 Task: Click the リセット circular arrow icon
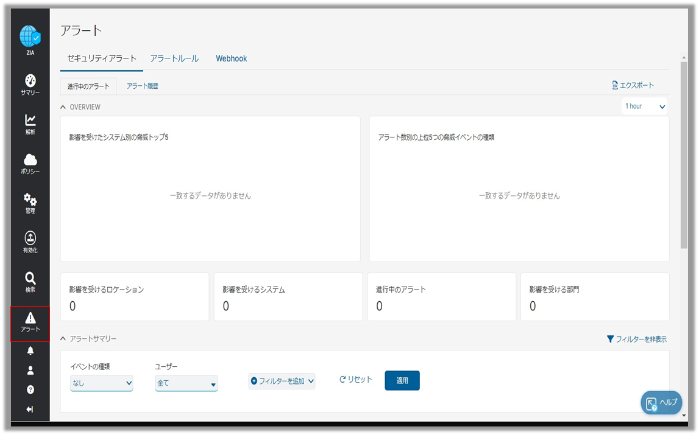tap(342, 380)
